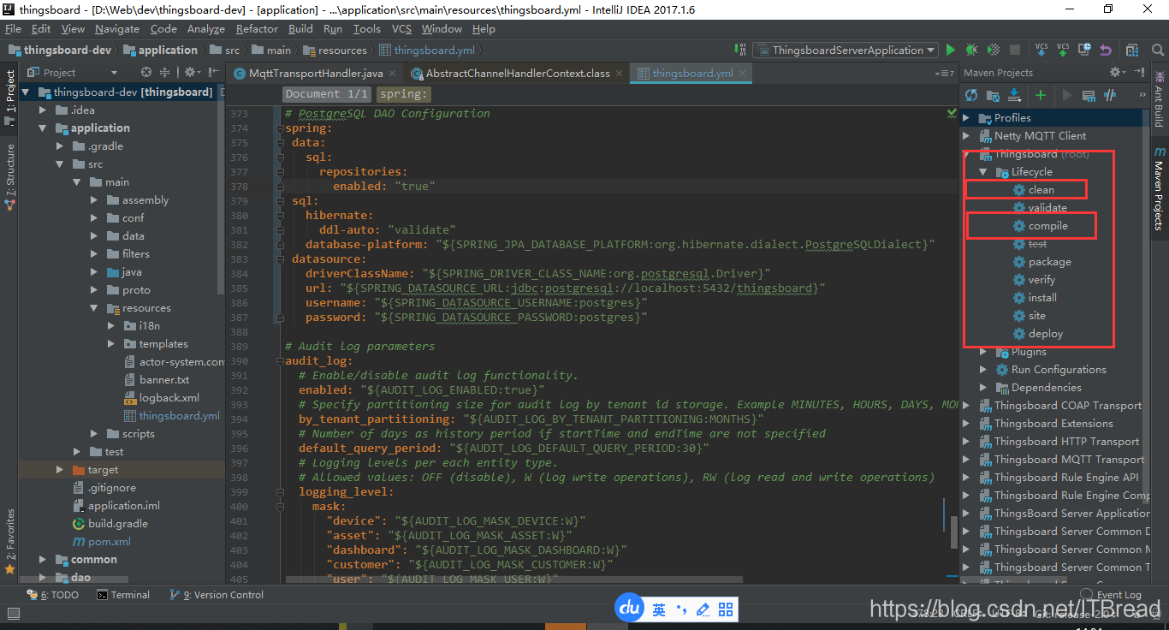Toggle the Maven Projects side stripe
The height and width of the screenshot is (630, 1169).
click(x=1159, y=188)
